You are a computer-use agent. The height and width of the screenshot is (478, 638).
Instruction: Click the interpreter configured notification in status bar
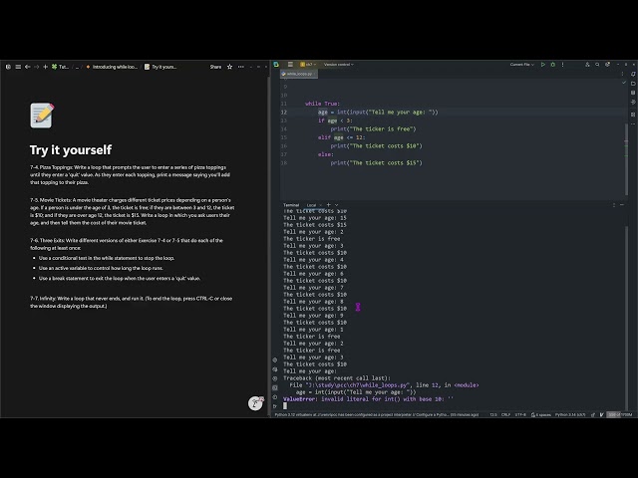(377, 414)
